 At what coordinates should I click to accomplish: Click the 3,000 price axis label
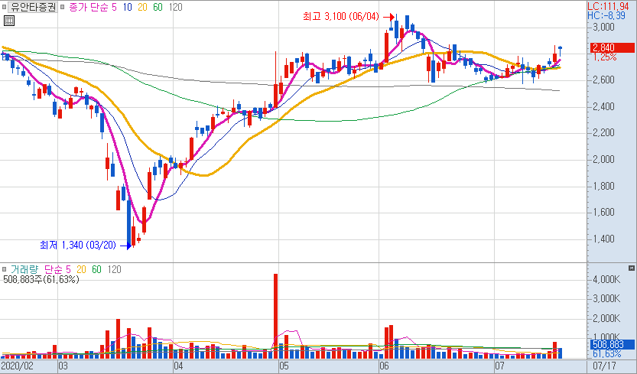(x=603, y=27)
